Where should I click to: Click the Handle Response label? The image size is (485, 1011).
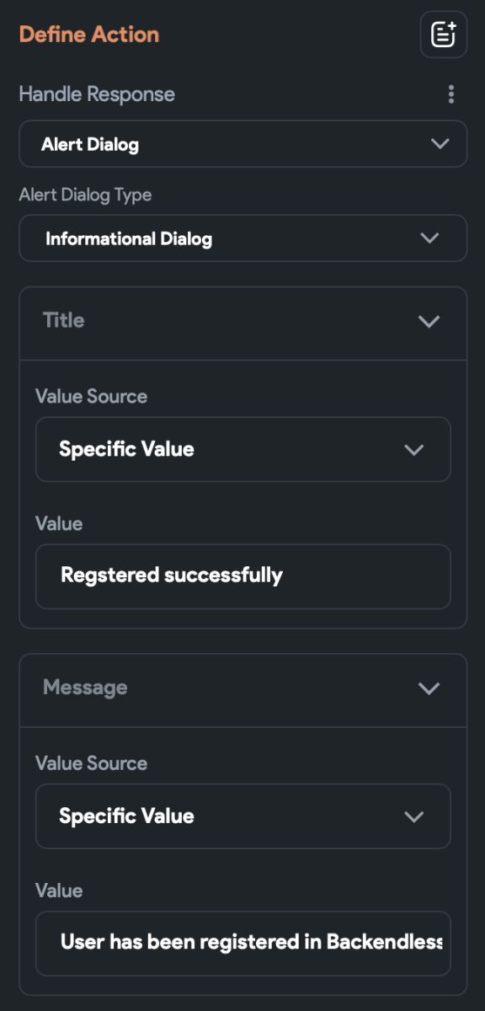pos(97,94)
